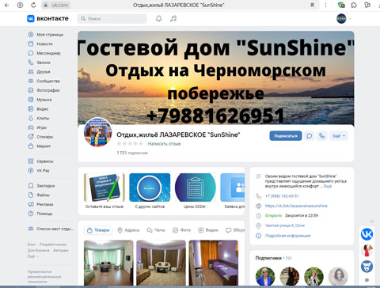Click the group avatar photo
This screenshot has height=288, width=380.
[x=97, y=132]
